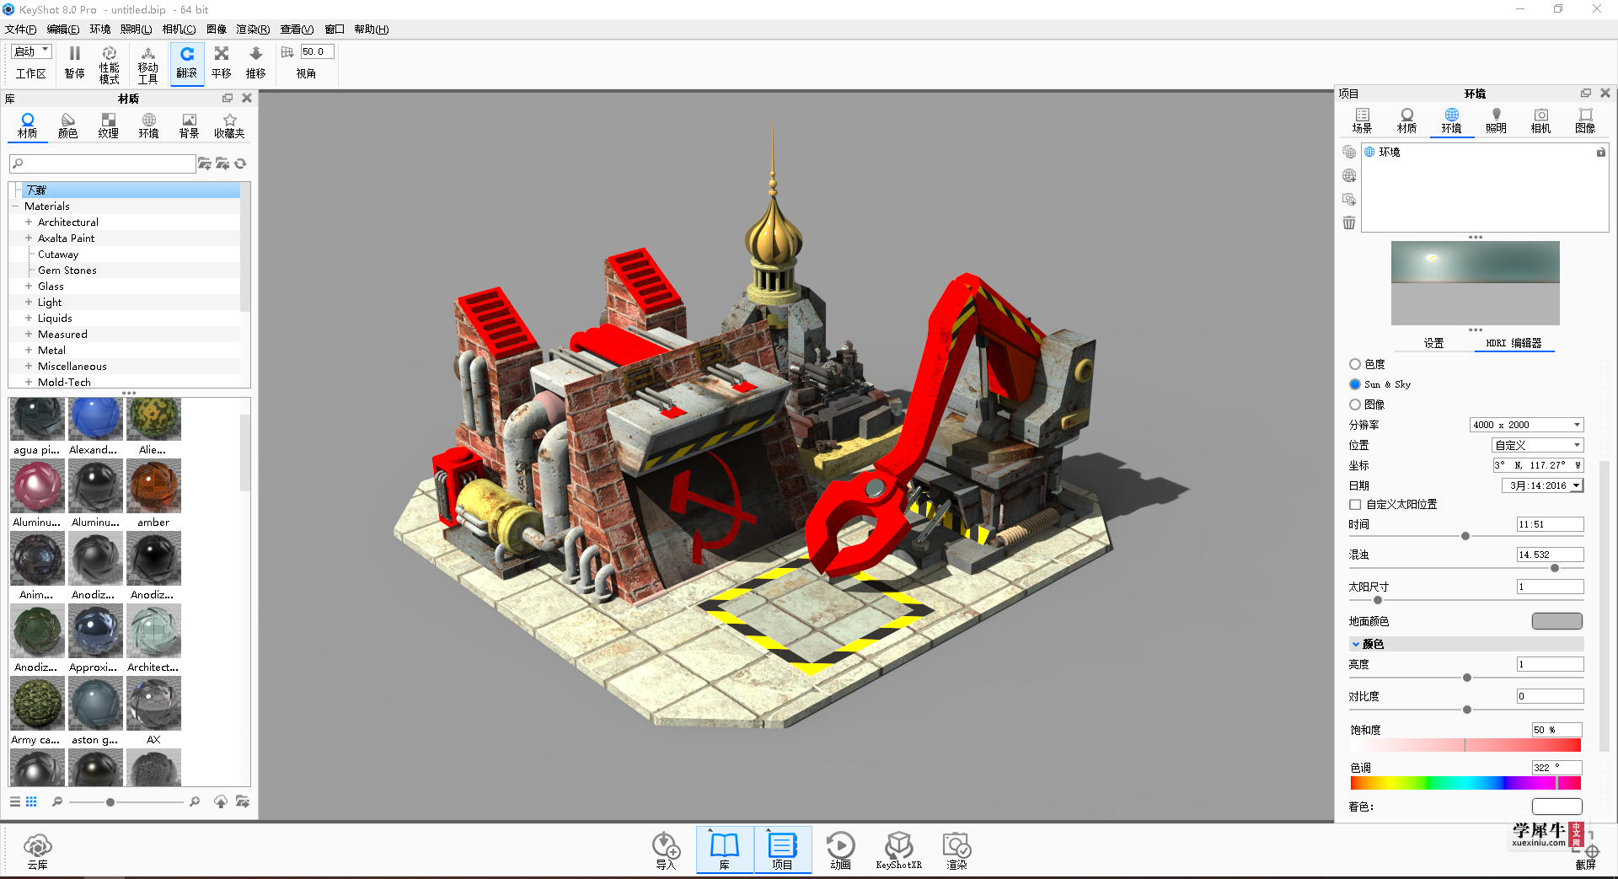This screenshot has height=879, width=1618.
Task: Click the 视角 50.0 input field
Action: pyautogui.click(x=317, y=51)
